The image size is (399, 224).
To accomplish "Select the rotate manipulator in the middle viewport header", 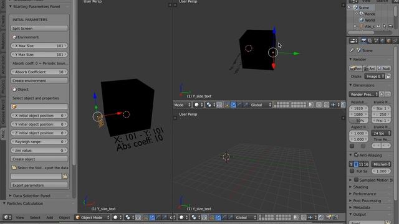I will pos(239,105).
